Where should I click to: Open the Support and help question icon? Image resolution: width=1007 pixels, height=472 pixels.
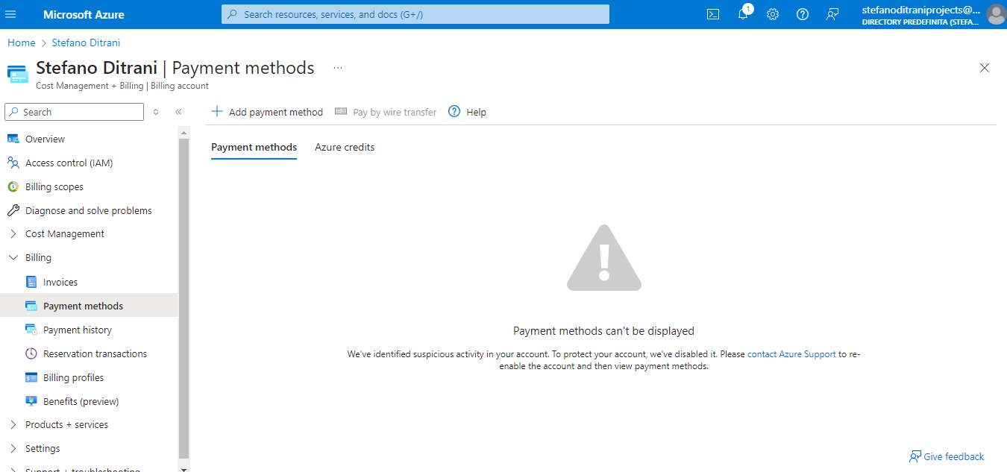(803, 14)
